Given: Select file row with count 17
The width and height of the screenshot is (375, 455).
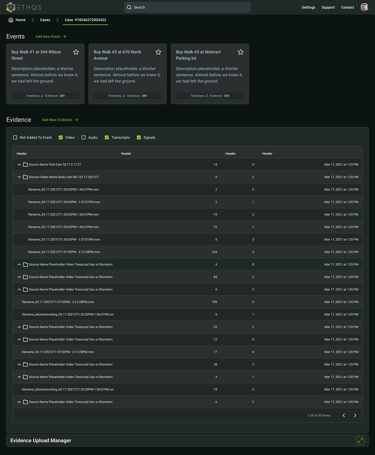Looking at the screenshot, I should (x=187, y=352).
